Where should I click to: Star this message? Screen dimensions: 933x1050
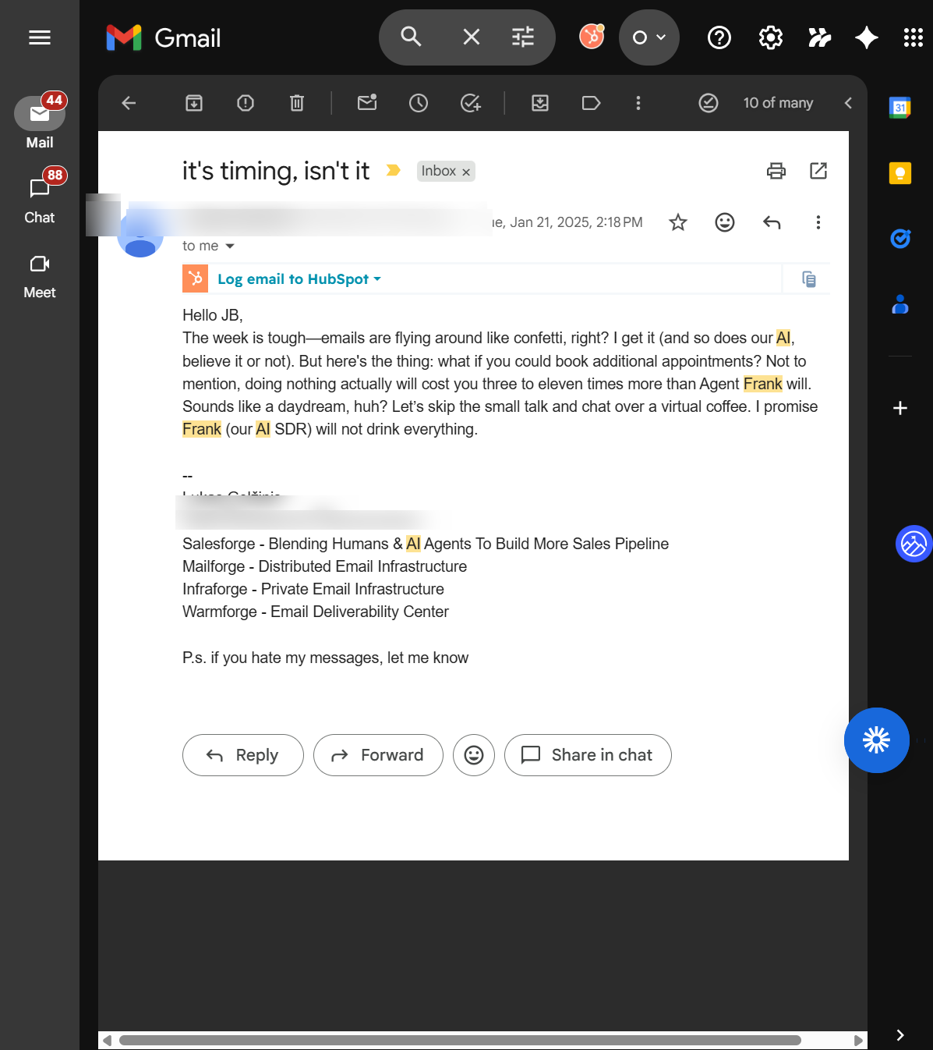click(x=678, y=222)
